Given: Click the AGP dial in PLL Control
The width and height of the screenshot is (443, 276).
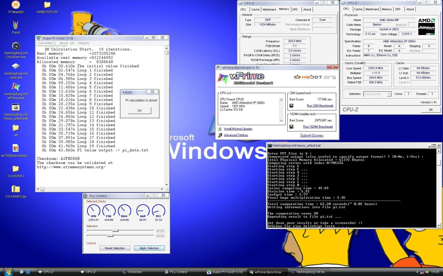Looking at the screenshot, I should (x=143, y=211).
